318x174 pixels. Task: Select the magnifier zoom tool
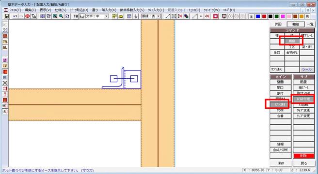point(61,16)
